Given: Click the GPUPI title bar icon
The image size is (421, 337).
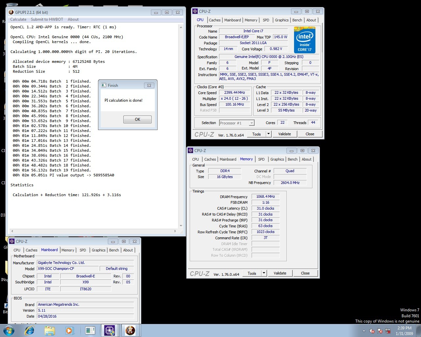Looking at the screenshot, I should coord(11,12).
